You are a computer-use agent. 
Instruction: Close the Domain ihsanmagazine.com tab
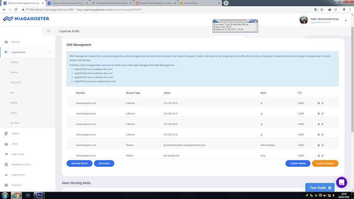pos(43,3)
